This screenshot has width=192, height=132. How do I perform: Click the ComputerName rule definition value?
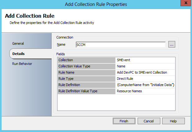point(145,85)
